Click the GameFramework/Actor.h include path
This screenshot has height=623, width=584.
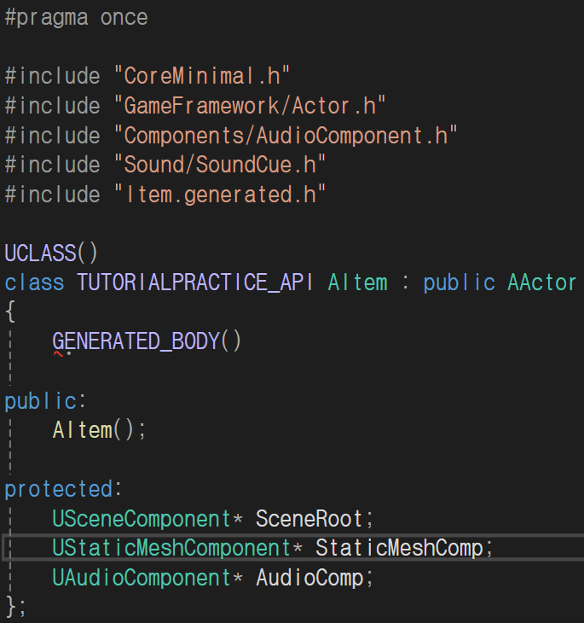pos(250,105)
